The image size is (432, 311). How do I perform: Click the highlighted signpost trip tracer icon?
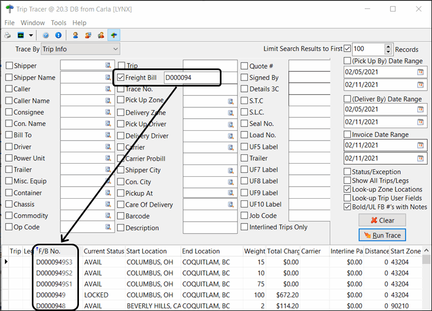114,36
